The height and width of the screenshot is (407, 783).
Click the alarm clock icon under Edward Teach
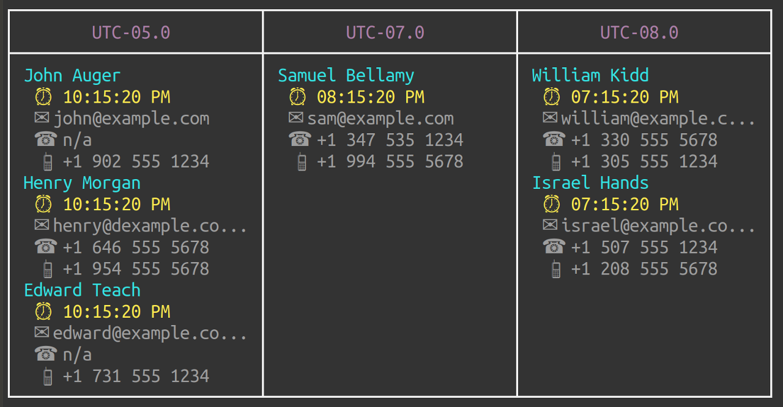pos(43,311)
